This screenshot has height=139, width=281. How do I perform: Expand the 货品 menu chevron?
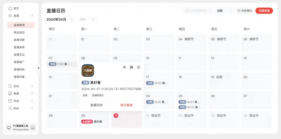point(32,101)
